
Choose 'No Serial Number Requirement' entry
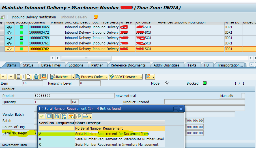coord(102,128)
